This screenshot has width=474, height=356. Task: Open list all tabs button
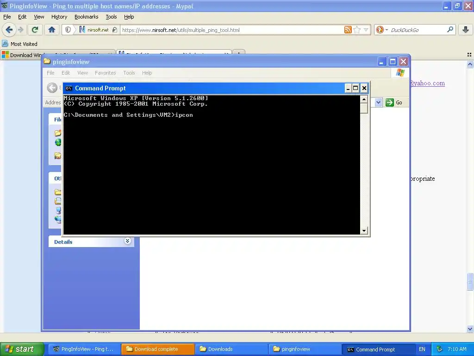469,55
